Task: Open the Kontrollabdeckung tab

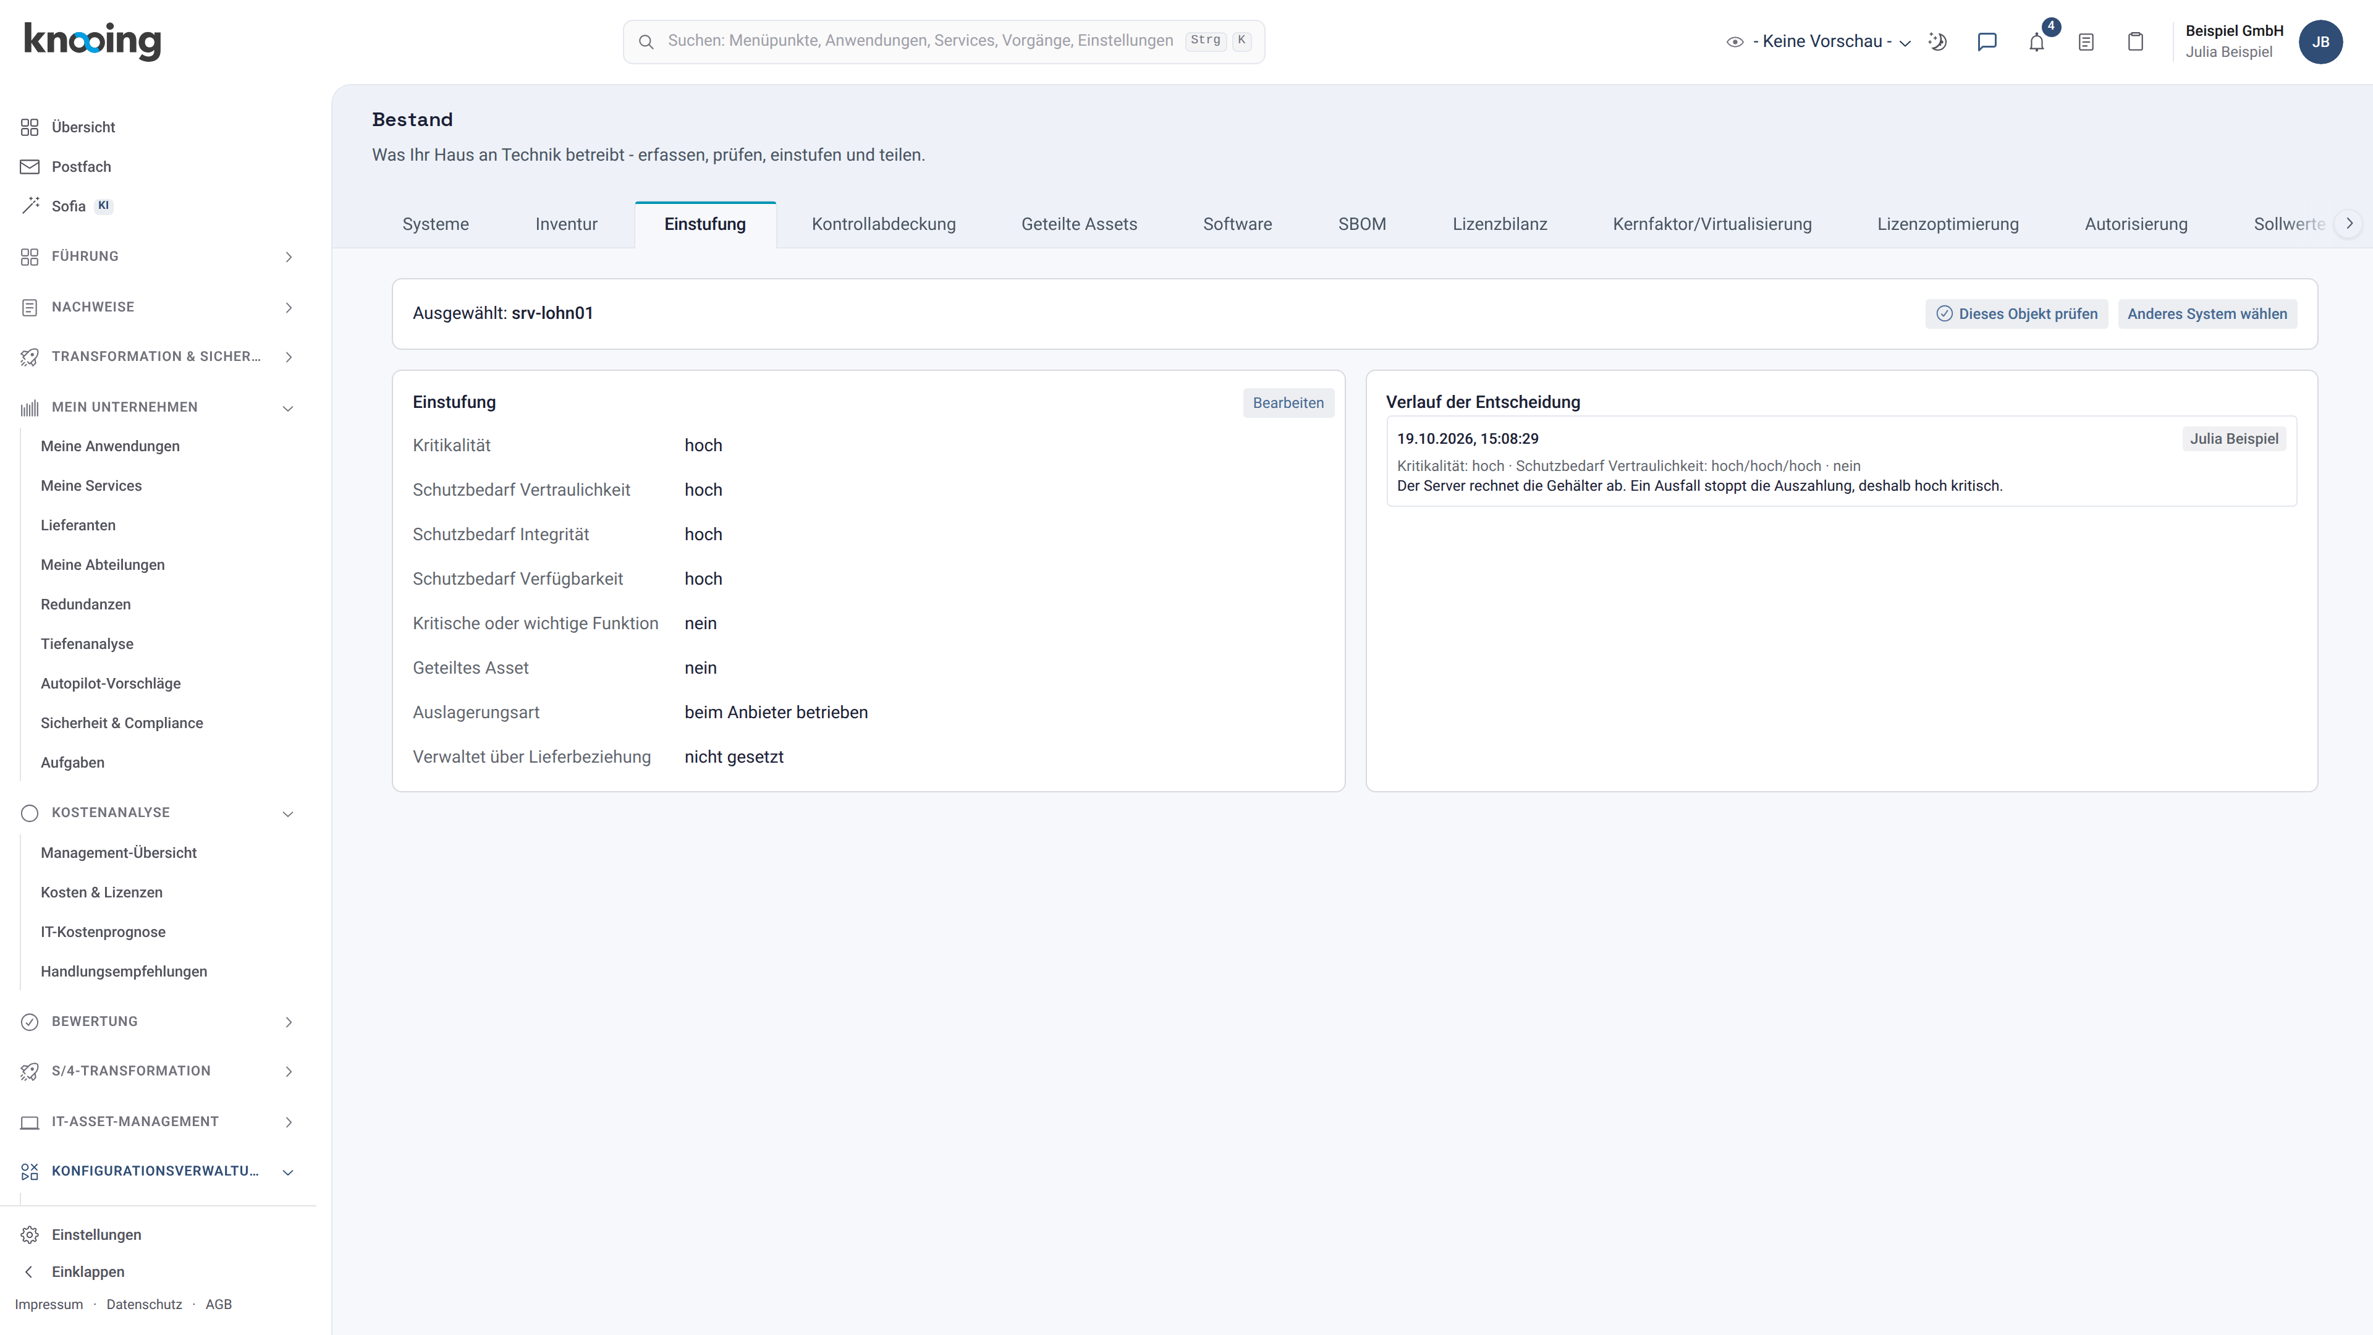Action: 884,224
